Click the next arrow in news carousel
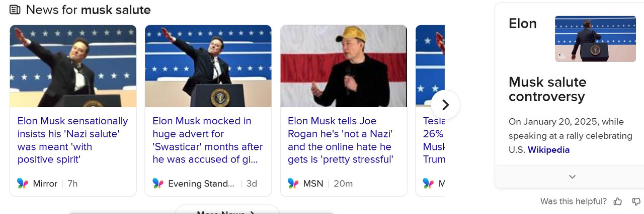 445,104
